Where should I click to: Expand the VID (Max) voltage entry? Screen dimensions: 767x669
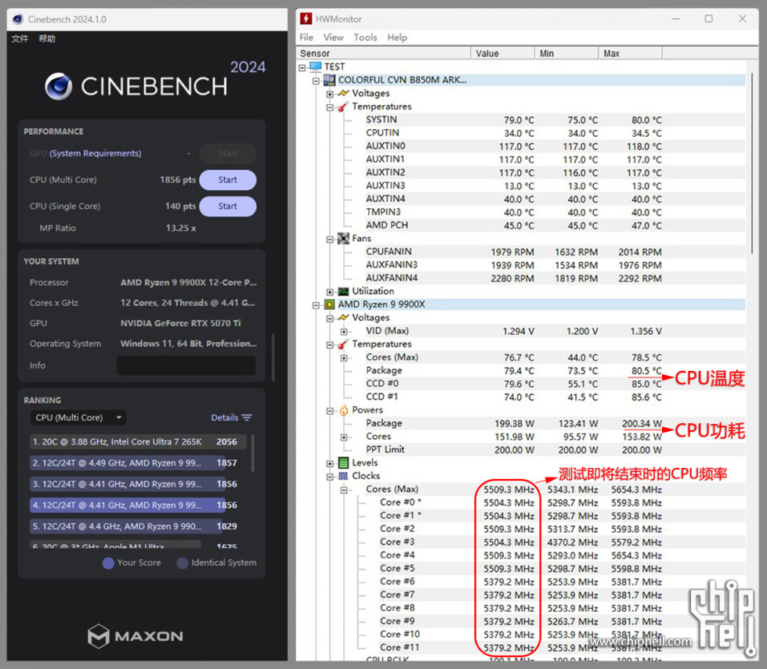tap(343, 331)
